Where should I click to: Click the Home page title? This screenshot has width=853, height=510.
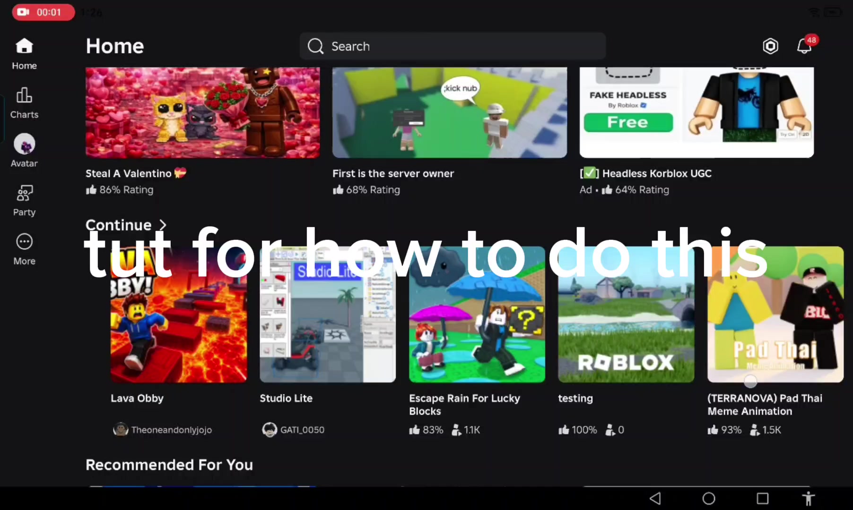click(x=115, y=46)
